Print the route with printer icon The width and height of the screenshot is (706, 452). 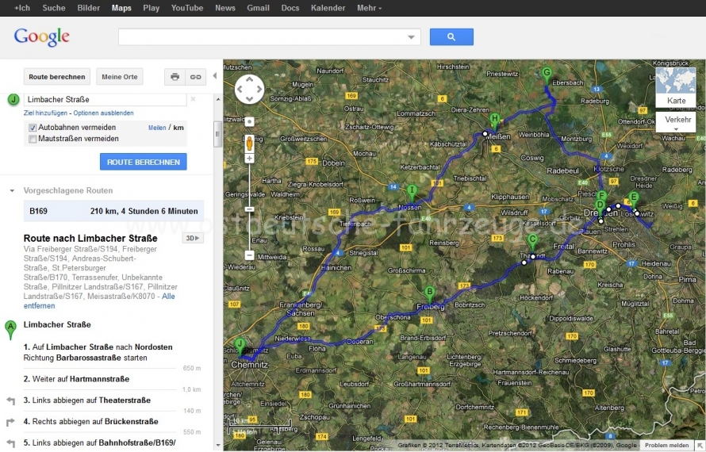click(x=175, y=77)
